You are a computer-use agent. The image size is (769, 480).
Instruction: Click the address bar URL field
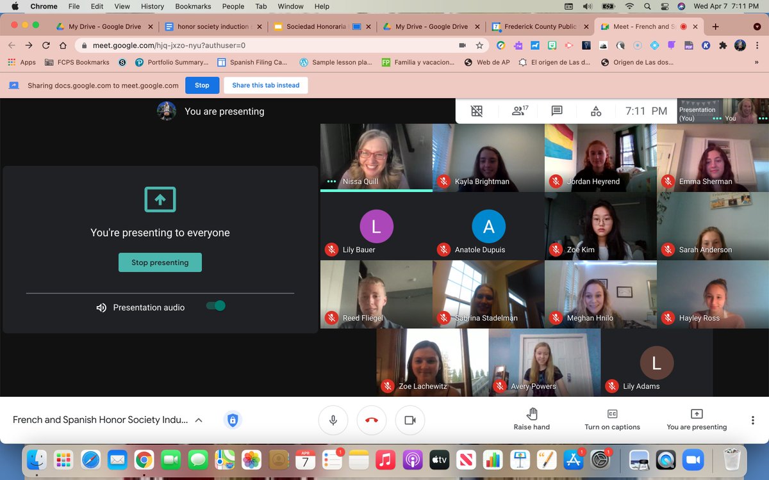point(282,45)
